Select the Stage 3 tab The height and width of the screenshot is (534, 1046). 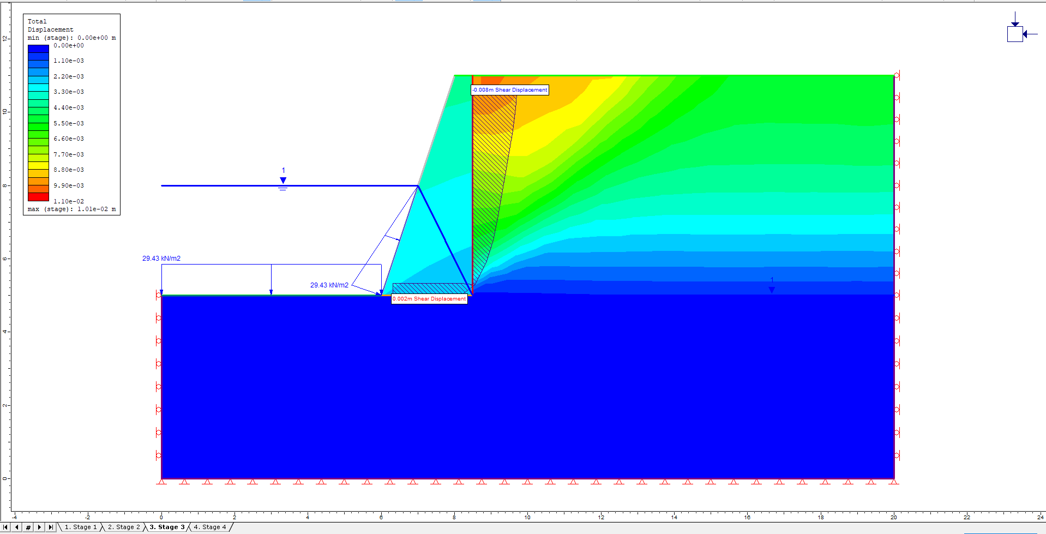(167, 527)
